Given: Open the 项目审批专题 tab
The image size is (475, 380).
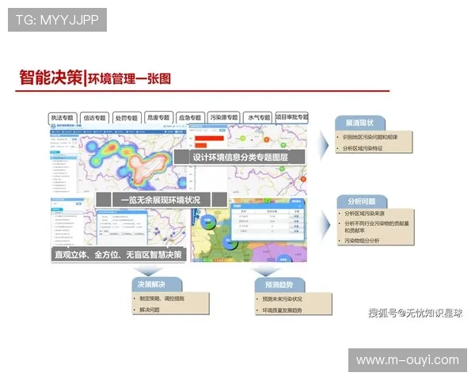Looking at the screenshot, I should coord(292,117).
